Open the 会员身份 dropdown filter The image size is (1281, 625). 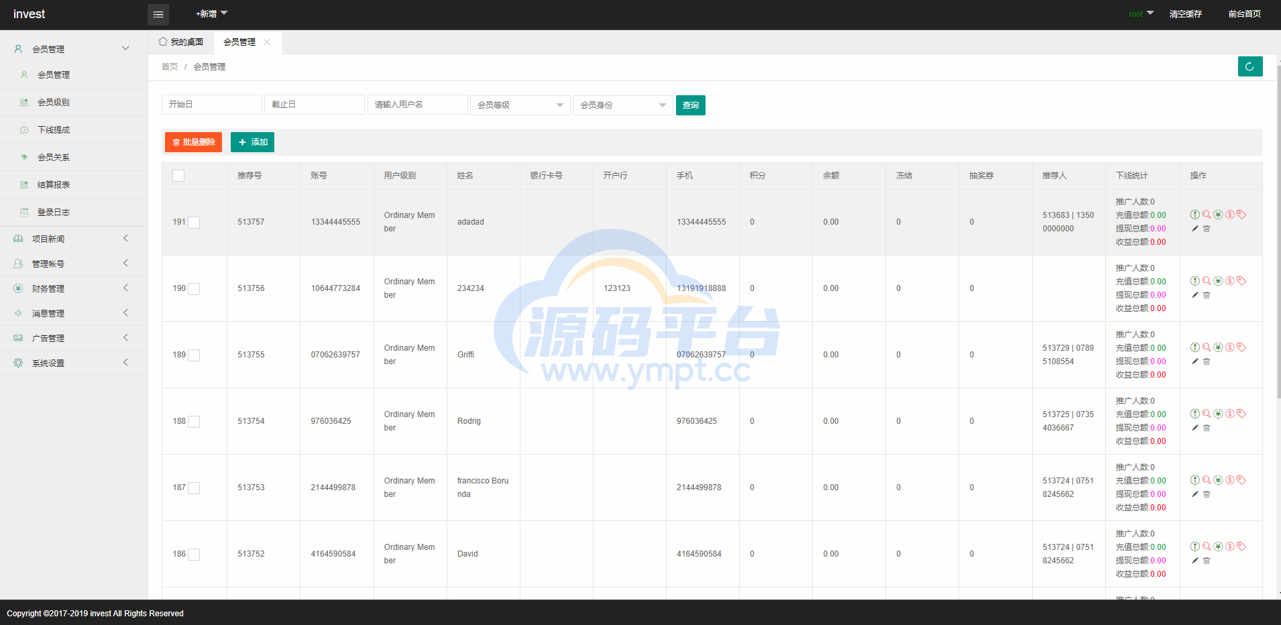click(623, 105)
